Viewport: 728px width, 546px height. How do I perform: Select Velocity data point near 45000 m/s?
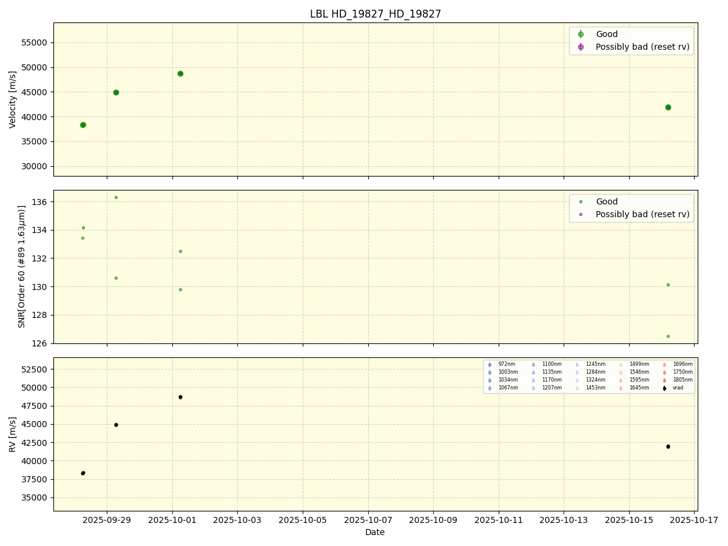pos(116,92)
